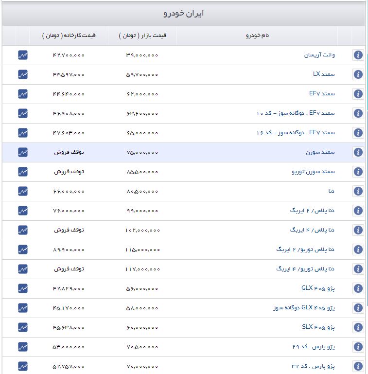View chart for سمند EF7 دوگانه سوز کد 16
368x374 pixels.
pos(23,133)
